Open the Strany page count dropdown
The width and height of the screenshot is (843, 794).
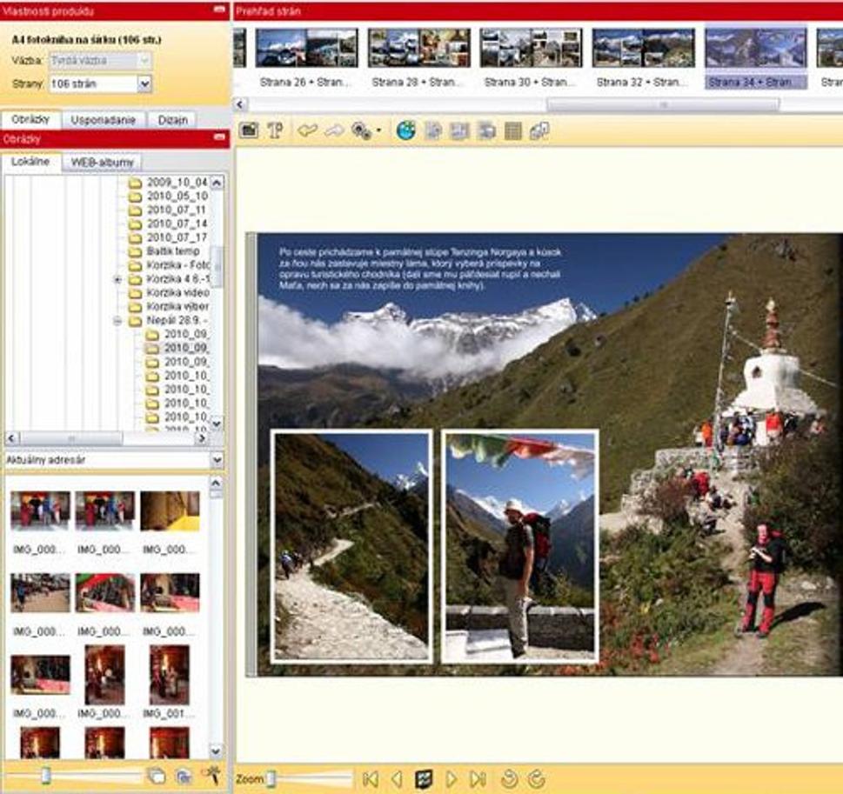(x=144, y=83)
